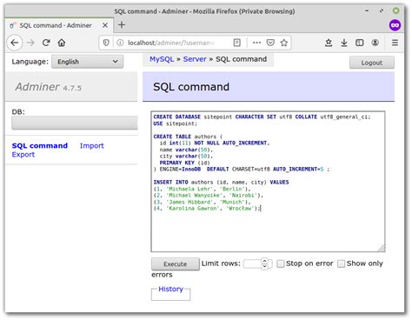412x320 pixels.
Task: Minimize the Firefox window
Action: (367, 10)
